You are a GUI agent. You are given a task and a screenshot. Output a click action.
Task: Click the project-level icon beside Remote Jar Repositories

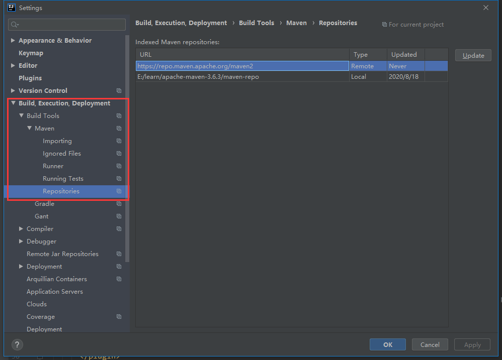click(x=119, y=254)
